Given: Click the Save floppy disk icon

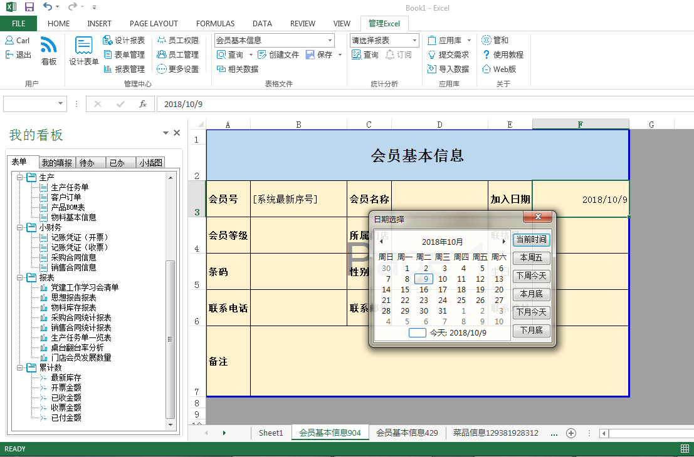Looking at the screenshot, I should click(29, 7).
